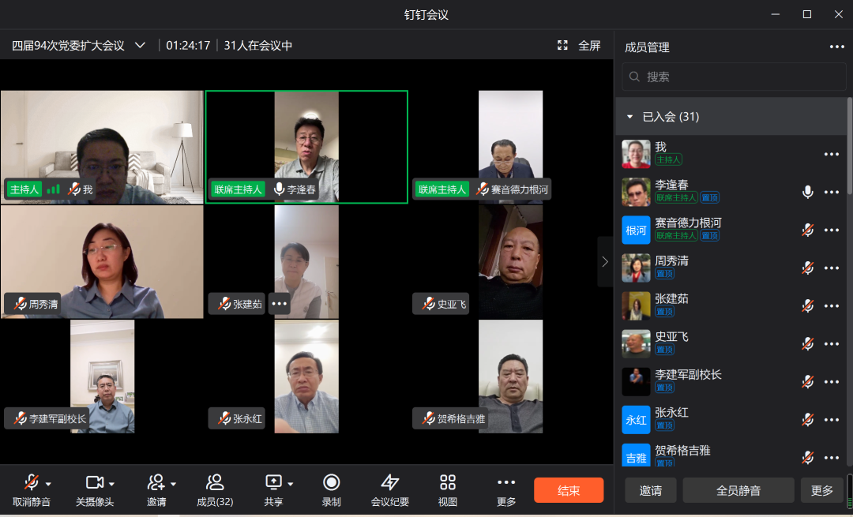This screenshot has width=853, height=517.
Task: Click 邀请 button in member panel
Action: (x=651, y=490)
